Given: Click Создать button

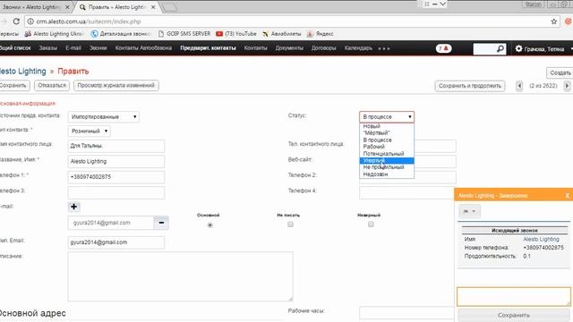Looking at the screenshot, I should click(x=560, y=72).
